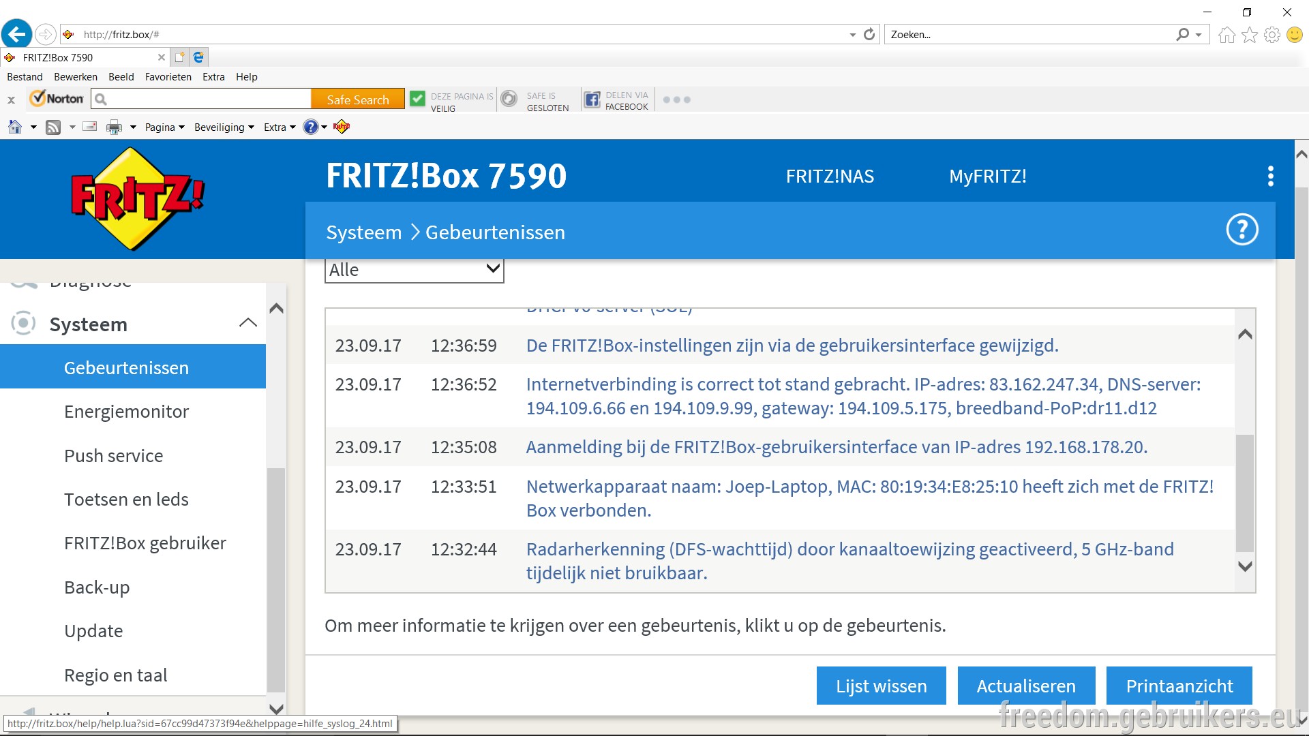Click the browser back arrow
This screenshot has height=736, width=1309.
click(16, 34)
